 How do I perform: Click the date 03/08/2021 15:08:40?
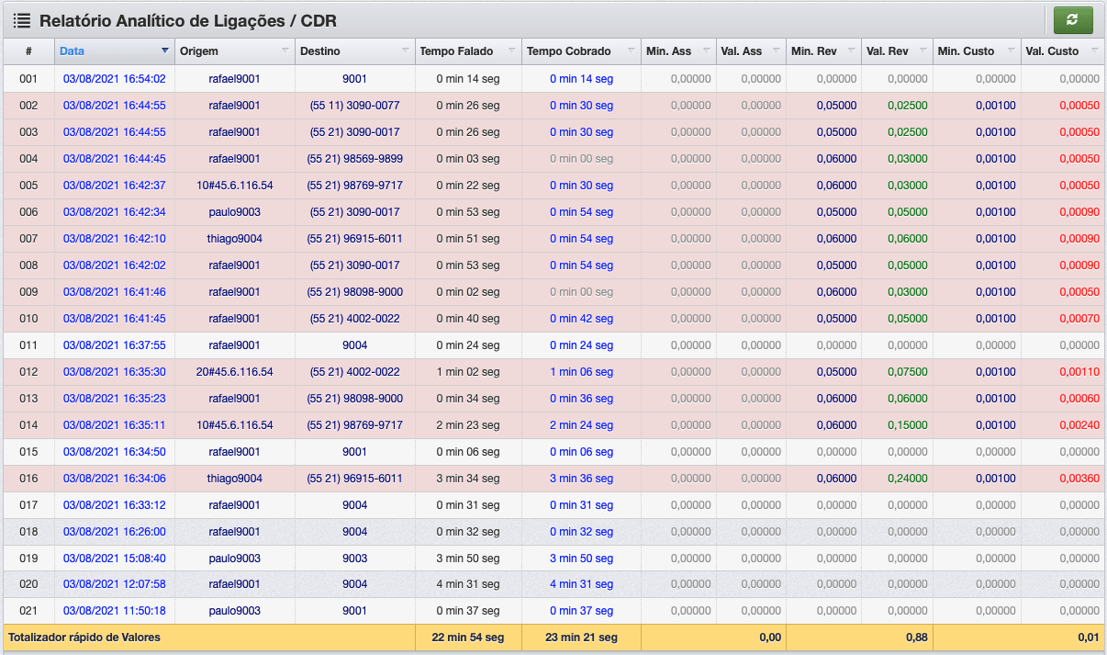click(115, 559)
